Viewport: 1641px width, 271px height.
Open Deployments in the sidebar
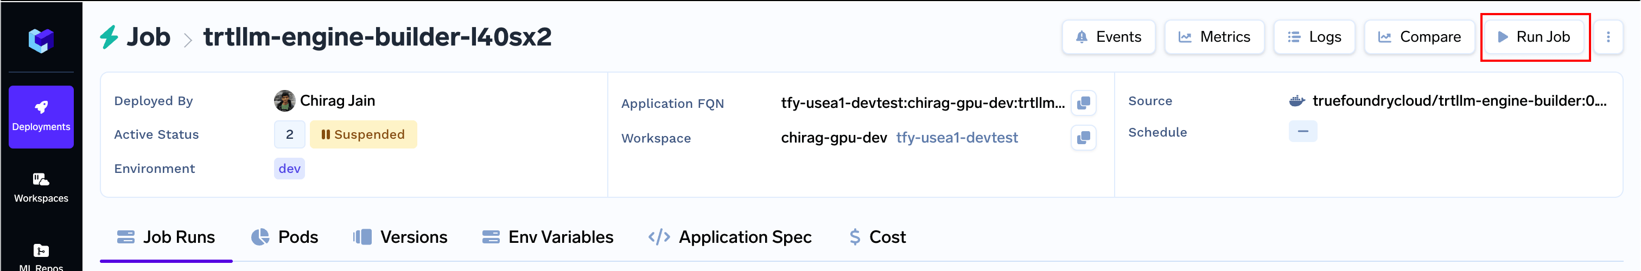41,117
